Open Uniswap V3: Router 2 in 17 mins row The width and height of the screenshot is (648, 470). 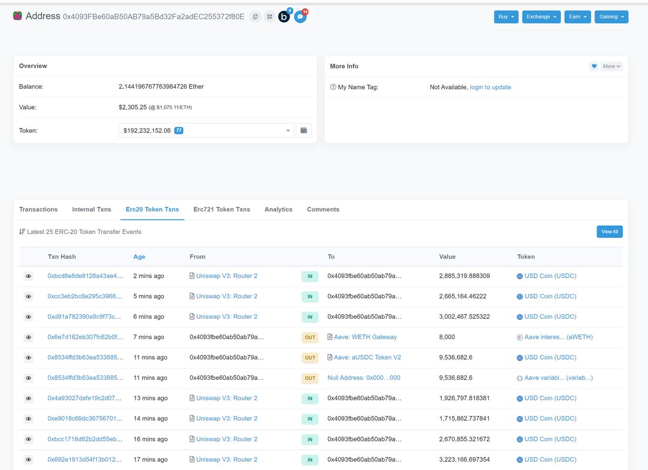click(x=227, y=460)
